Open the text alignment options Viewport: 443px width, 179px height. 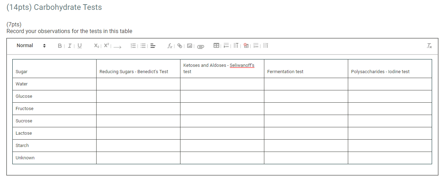coord(153,46)
